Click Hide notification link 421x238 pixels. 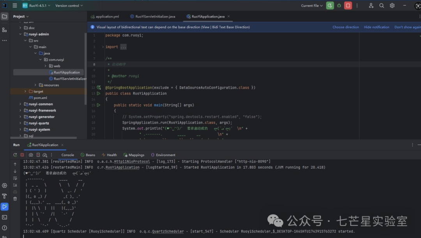point(377,27)
